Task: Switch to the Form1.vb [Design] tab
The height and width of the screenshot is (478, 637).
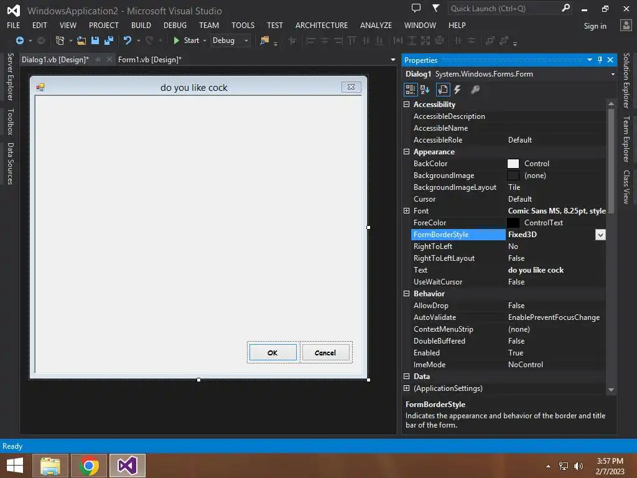Action: click(x=149, y=60)
